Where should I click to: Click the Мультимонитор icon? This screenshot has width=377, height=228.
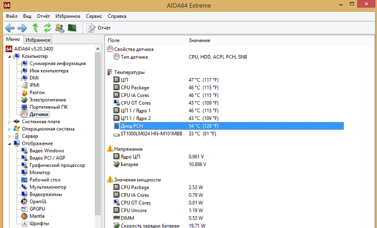click(25, 187)
